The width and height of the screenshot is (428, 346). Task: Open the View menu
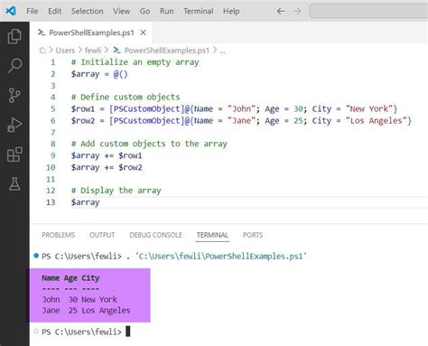click(x=121, y=11)
